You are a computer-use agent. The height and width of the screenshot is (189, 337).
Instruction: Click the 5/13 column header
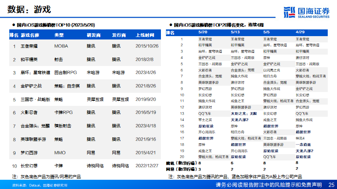(235, 32)
